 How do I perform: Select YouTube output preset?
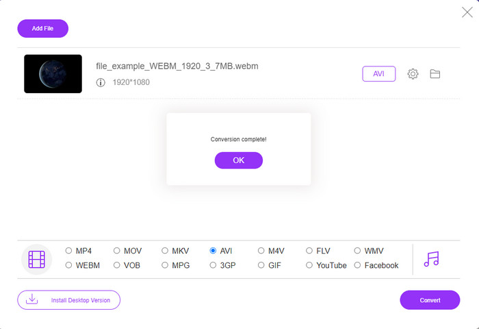tap(310, 265)
